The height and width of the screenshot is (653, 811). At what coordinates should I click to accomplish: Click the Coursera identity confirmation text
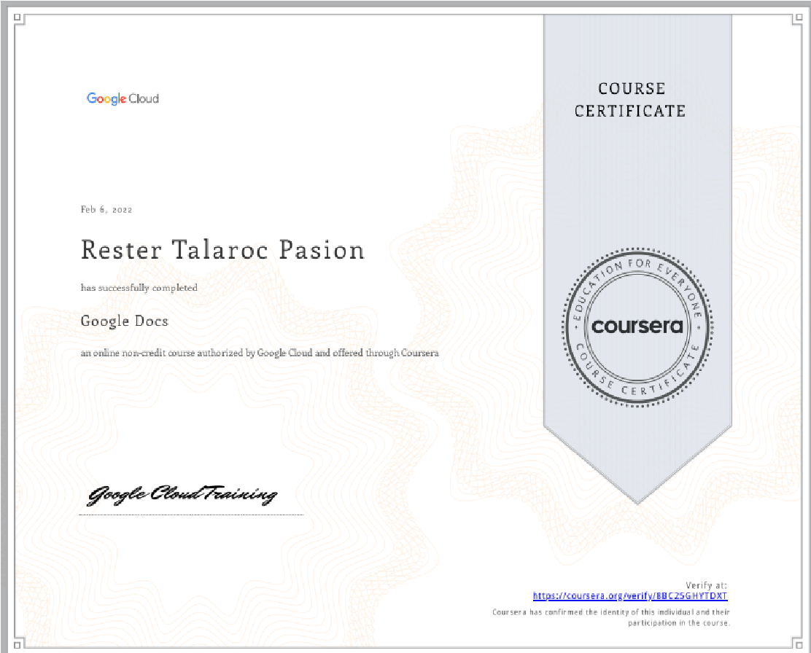click(611, 617)
